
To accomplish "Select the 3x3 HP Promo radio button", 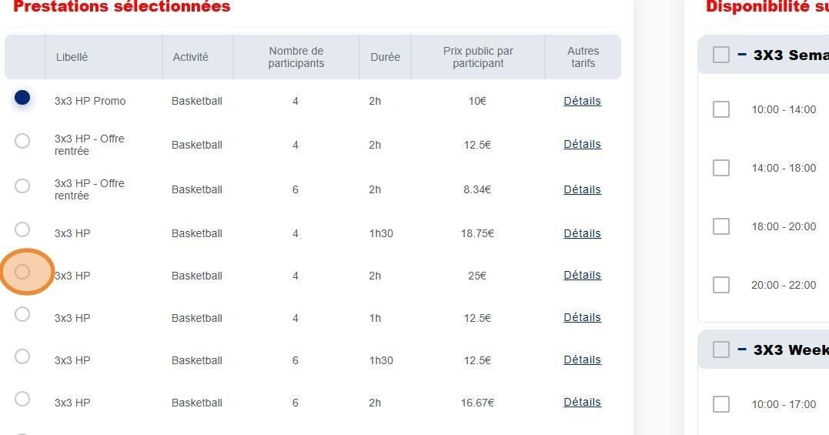I will pyautogui.click(x=22, y=98).
